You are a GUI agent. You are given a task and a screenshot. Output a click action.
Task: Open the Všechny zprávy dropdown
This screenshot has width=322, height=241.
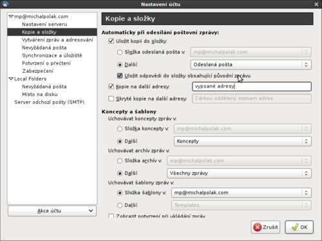point(239,173)
